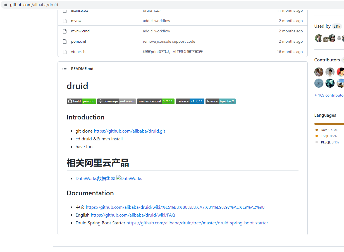
Task: Open the vtune.sh file
Action: (x=78, y=52)
